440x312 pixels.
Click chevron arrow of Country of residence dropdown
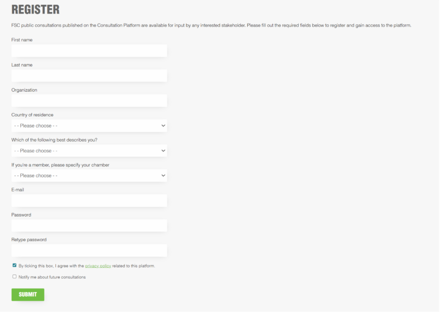[163, 126]
